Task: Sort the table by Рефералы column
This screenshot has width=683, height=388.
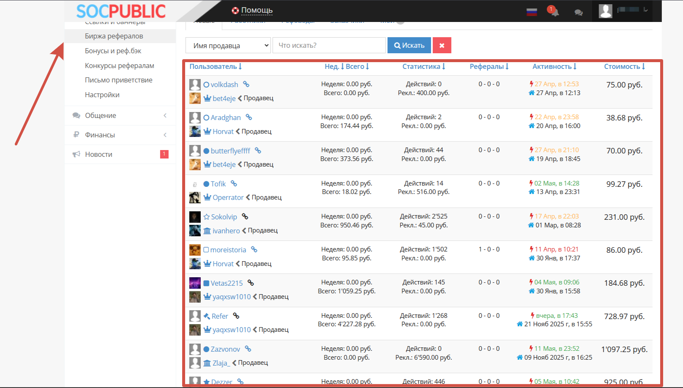Action: click(x=489, y=66)
